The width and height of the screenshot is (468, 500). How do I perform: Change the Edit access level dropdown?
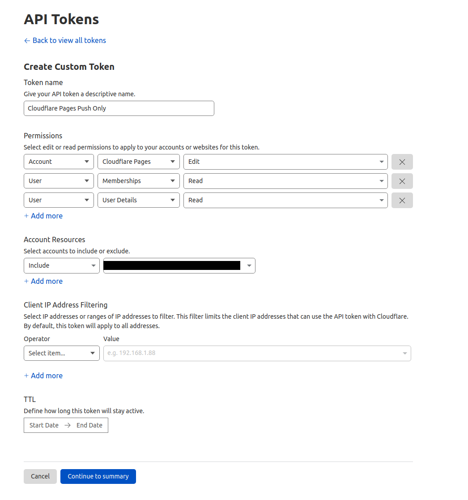(x=285, y=162)
